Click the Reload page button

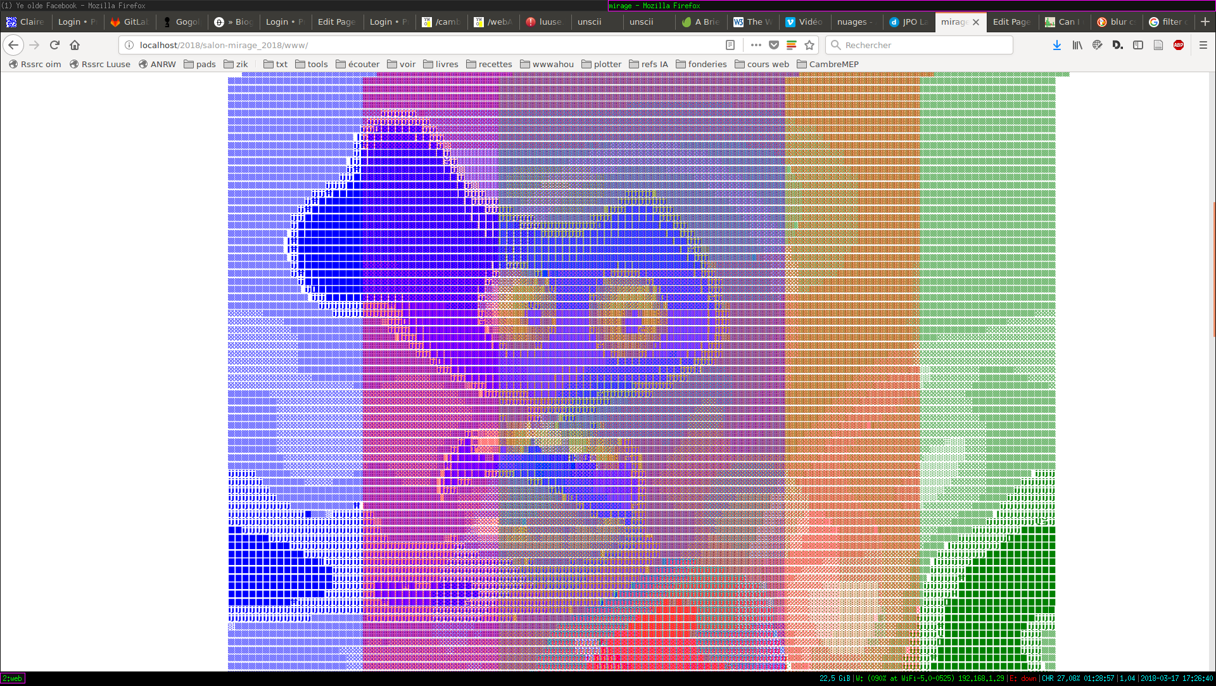[54, 45]
